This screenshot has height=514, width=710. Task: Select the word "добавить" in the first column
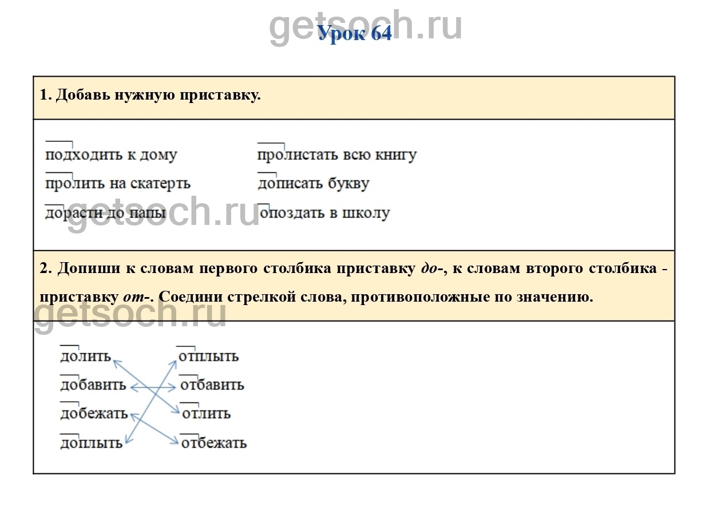(x=93, y=385)
